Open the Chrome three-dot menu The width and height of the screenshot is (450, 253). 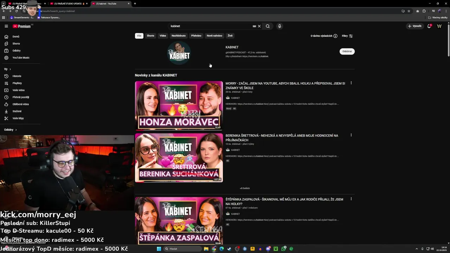[445, 11]
